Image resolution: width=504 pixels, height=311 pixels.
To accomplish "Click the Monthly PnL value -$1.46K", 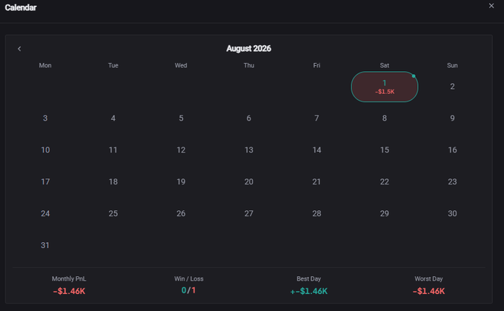I will (x=69, y=291).
